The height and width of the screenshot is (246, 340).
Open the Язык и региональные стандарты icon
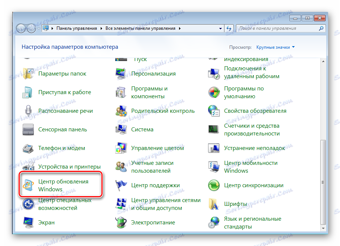(214, 223)
